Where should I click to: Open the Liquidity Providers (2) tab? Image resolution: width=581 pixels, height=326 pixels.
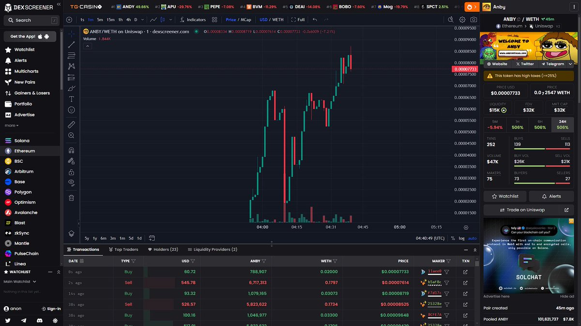[x=213, y=250]
